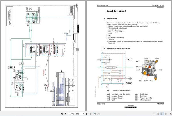This screenshot has height=116, width=172.
Task: Click component 6200 label on left schematic
Action: pyautogui.click(x=46, y=89)
